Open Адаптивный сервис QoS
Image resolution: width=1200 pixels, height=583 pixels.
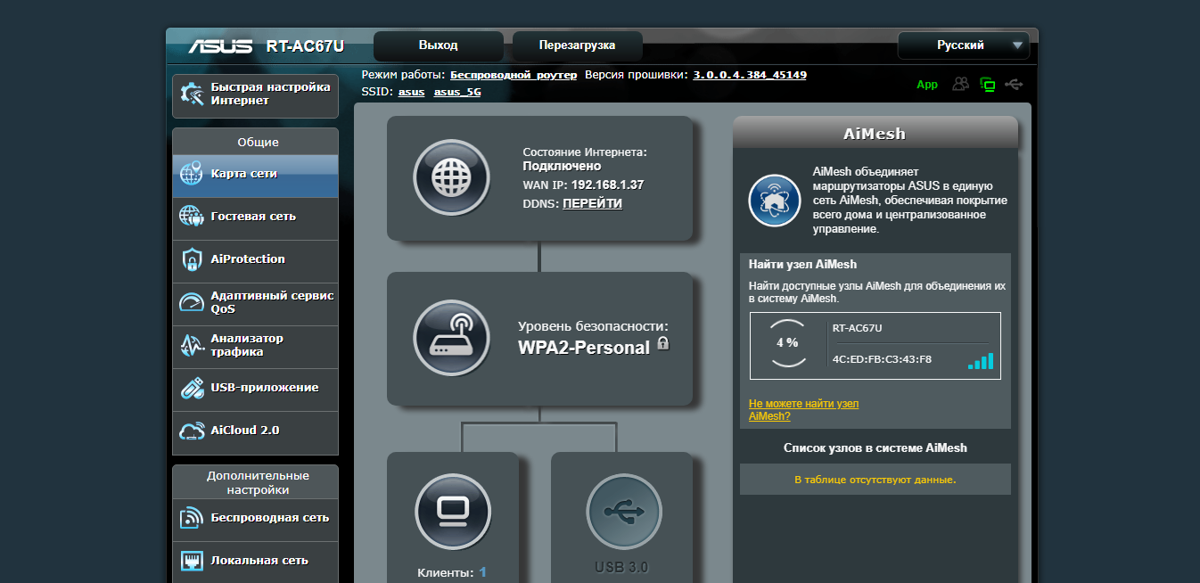click(x=255, y=302)
